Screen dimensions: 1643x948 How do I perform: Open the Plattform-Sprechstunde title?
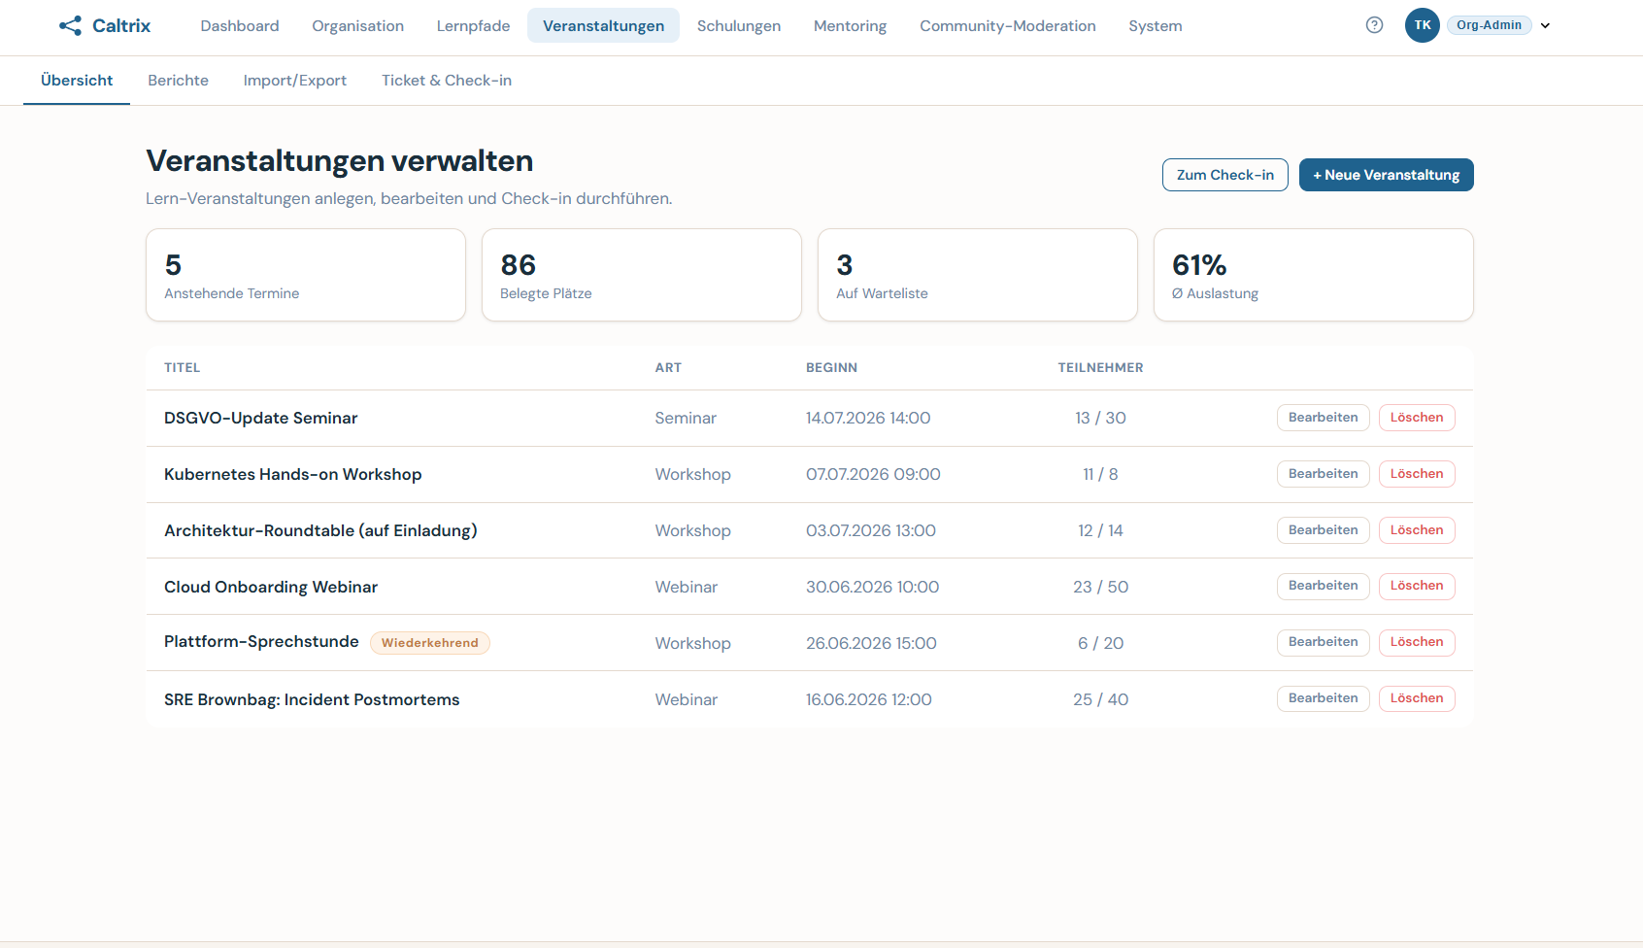pos(261,641)
